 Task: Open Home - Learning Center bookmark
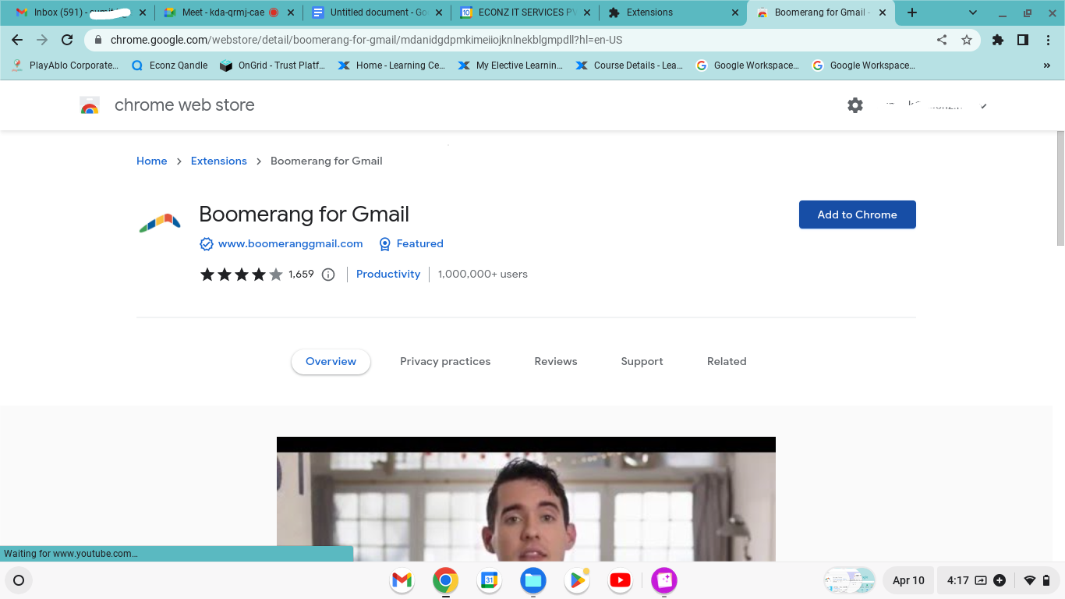(x=391, y=66)
